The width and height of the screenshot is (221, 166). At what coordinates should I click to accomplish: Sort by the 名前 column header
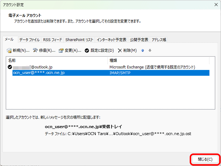(x=57, y=60)
